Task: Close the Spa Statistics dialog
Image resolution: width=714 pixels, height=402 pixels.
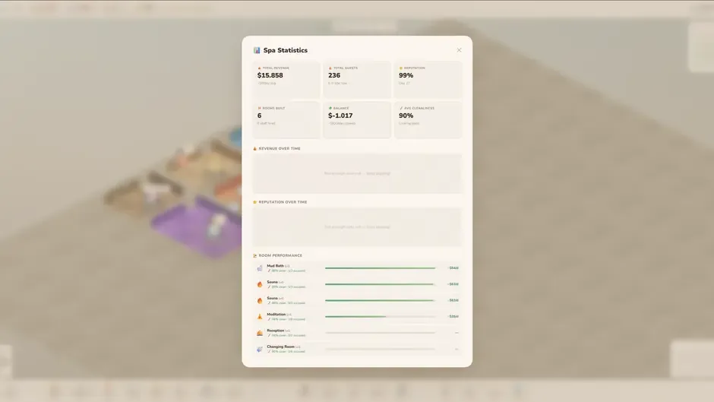Action: tap(459, 50)
